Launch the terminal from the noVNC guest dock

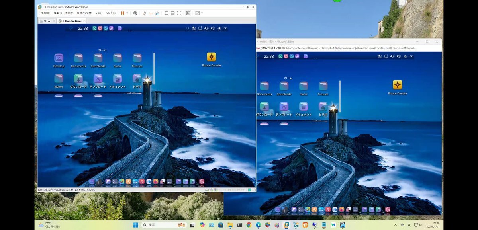(301, 209)
